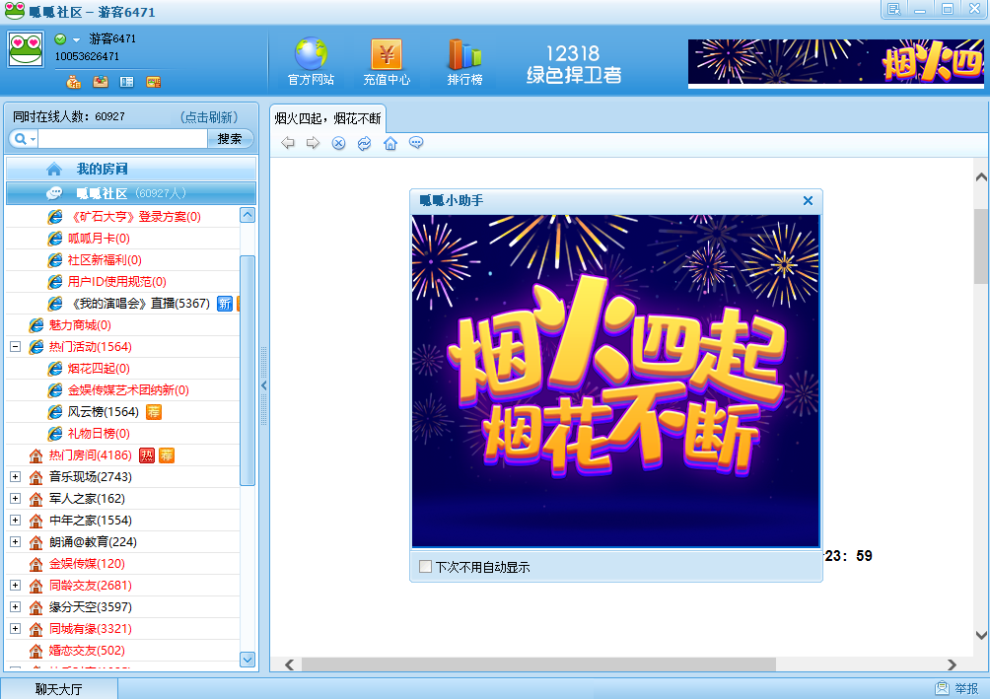Click the 点击刷新 refresh link
Screen dimensions: 990x699
pyautogui.click(x=208, y=116)
